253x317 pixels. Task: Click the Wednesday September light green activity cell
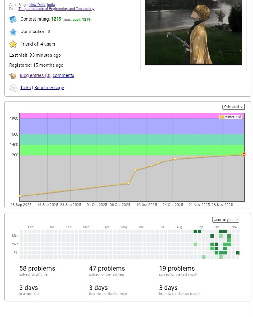click(x=195, y=244)
